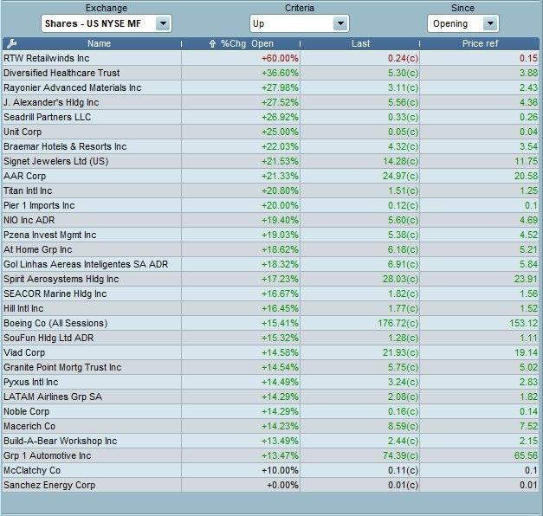This screenshot has height=516, width=543.
Task: Click the 23.91 price ref value
Action: [x=526, y=279]
